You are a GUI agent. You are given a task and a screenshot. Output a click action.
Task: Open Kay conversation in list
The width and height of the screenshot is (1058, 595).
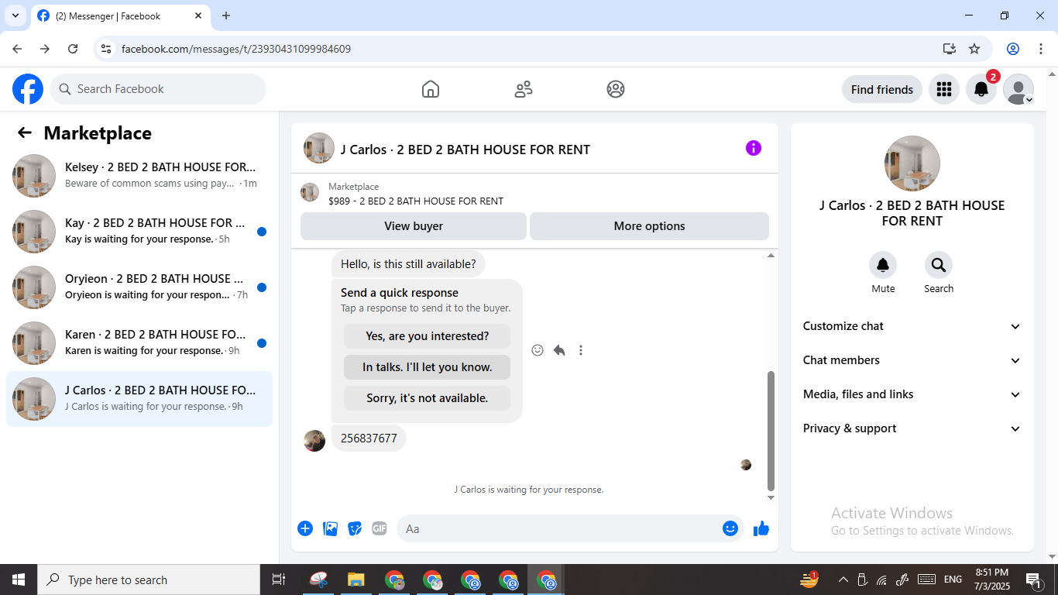click(x=139, y=232)
